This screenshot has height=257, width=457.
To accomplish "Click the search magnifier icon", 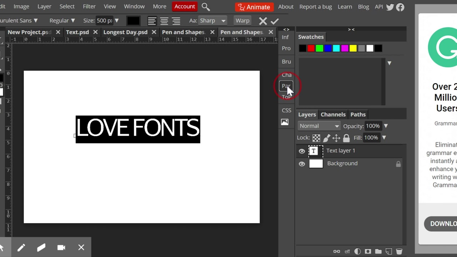I will 206,7.
